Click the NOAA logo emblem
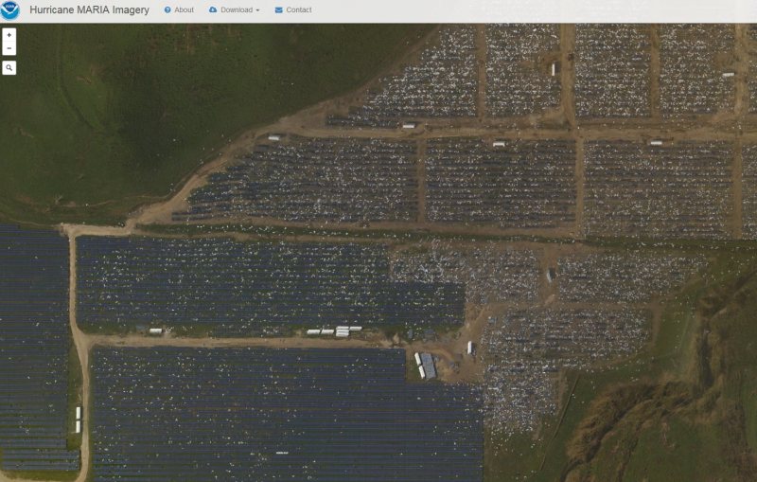The image size is (757, 482). 10,10
